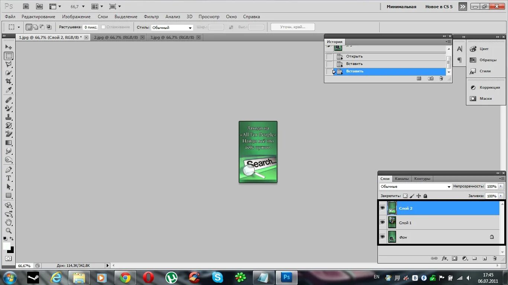508x285 pixels.
Task: Open the Изображение menu
Action: point(76,17)
